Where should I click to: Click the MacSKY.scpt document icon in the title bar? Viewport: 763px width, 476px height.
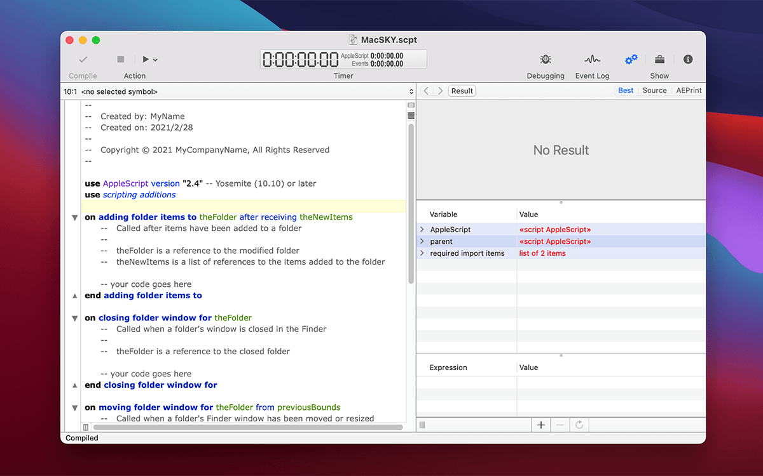(x=354, y=39)
